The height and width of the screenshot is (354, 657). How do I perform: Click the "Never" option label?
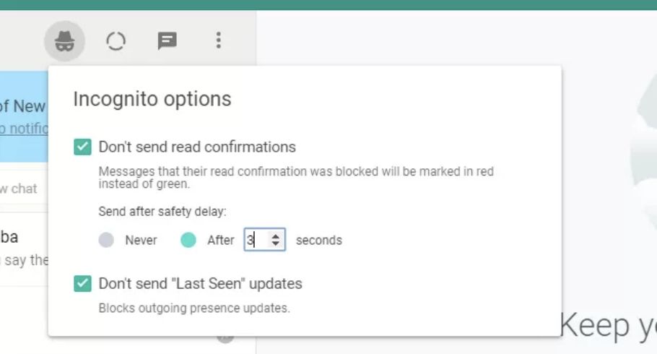(141, 240)
